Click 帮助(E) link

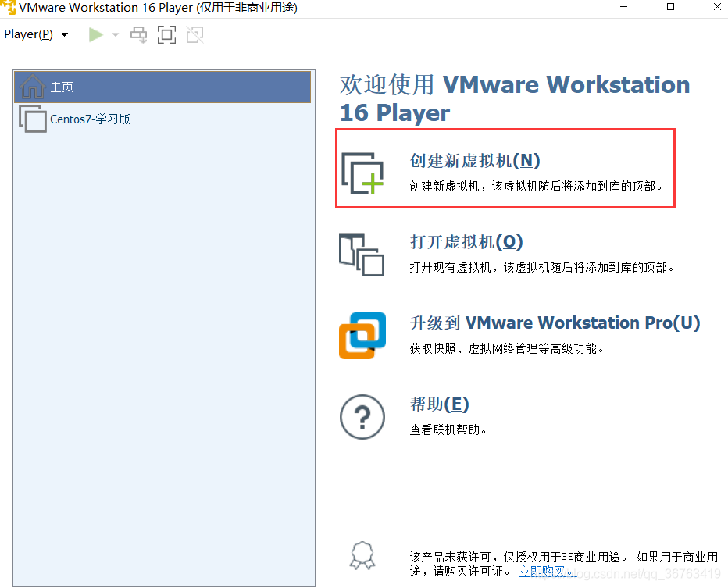[439, 404]
